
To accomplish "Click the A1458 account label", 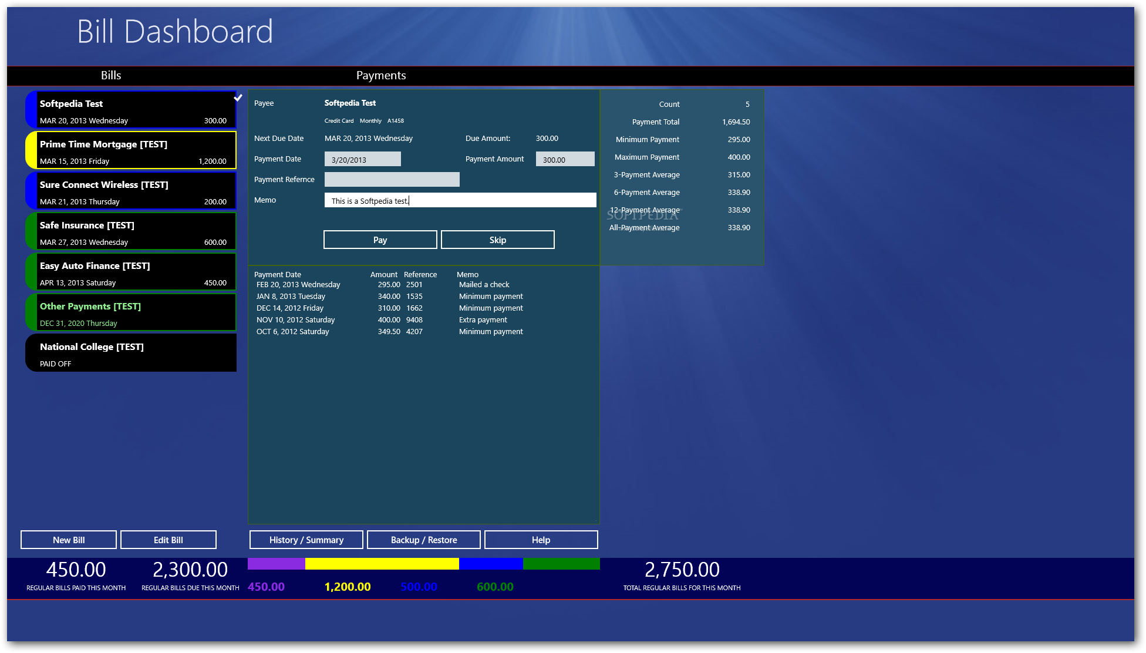I will (x=396, y=121).
